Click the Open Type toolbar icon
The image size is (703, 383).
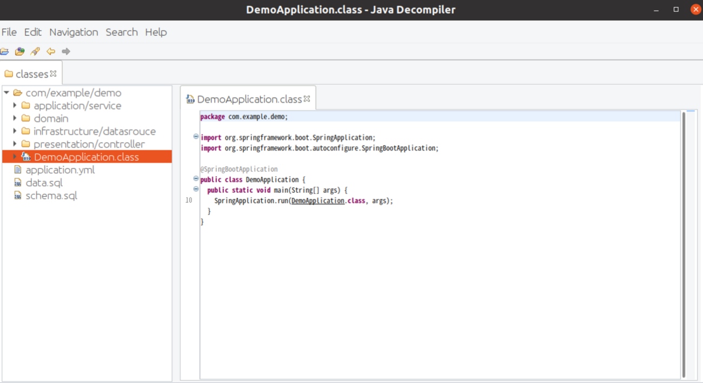coord(20,52)
